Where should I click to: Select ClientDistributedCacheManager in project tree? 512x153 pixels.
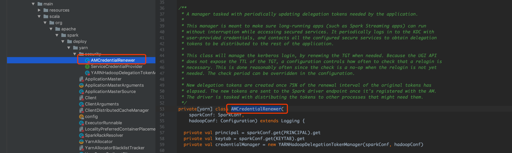[x=117, y=110]
